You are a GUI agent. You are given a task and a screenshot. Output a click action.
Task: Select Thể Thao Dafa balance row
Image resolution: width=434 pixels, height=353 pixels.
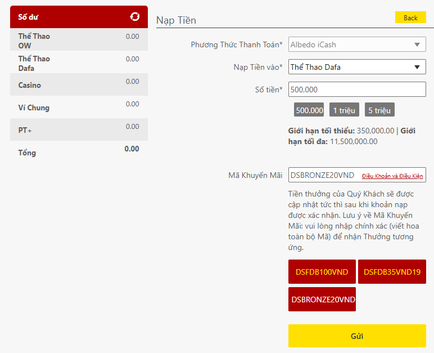tap(79, 63)
